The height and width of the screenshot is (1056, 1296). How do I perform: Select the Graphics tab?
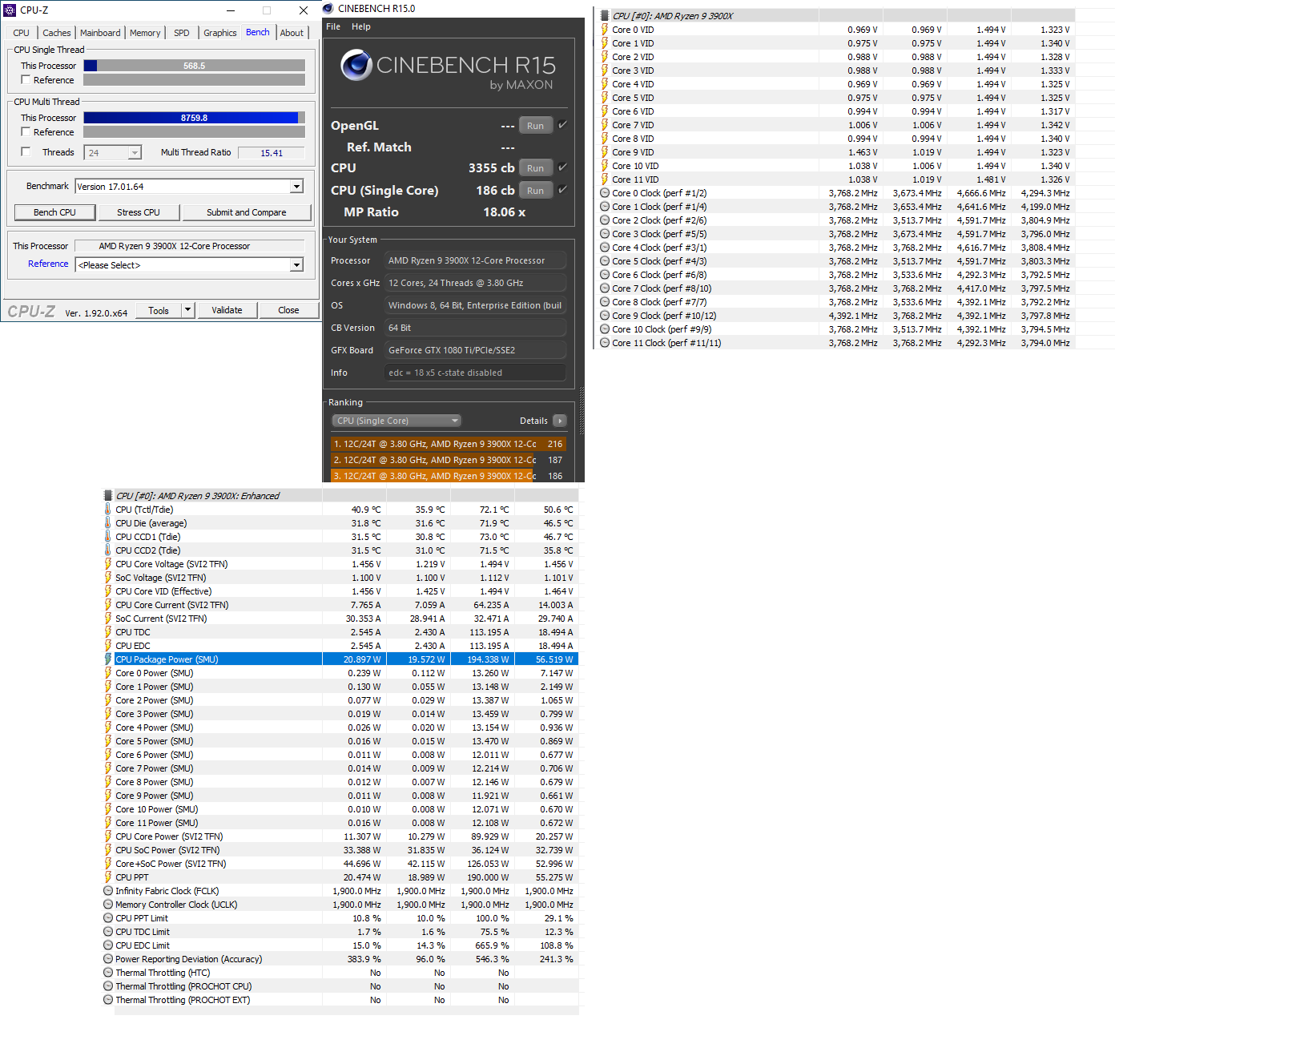tap(220, 33)
